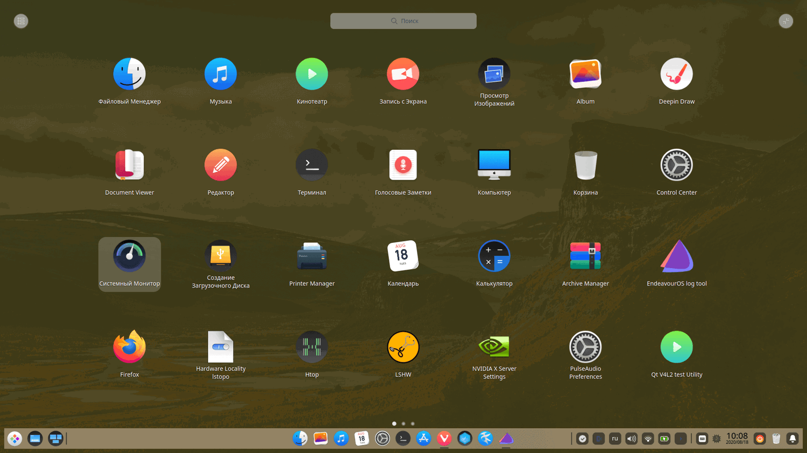The image size is (807, 453).
Task: Open PulseAudio Preferences
Action: tap(585, 347)
